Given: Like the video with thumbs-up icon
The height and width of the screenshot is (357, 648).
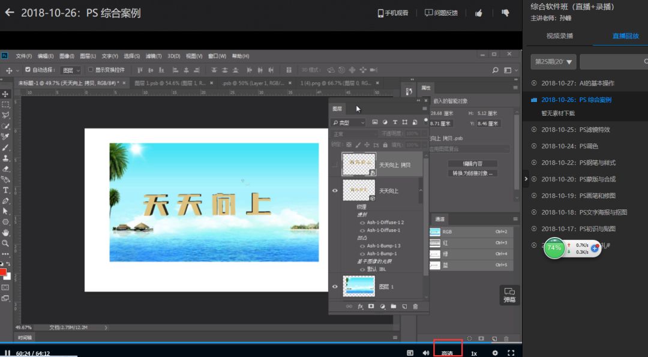Looking at the screenshot, I should [479, 13].
